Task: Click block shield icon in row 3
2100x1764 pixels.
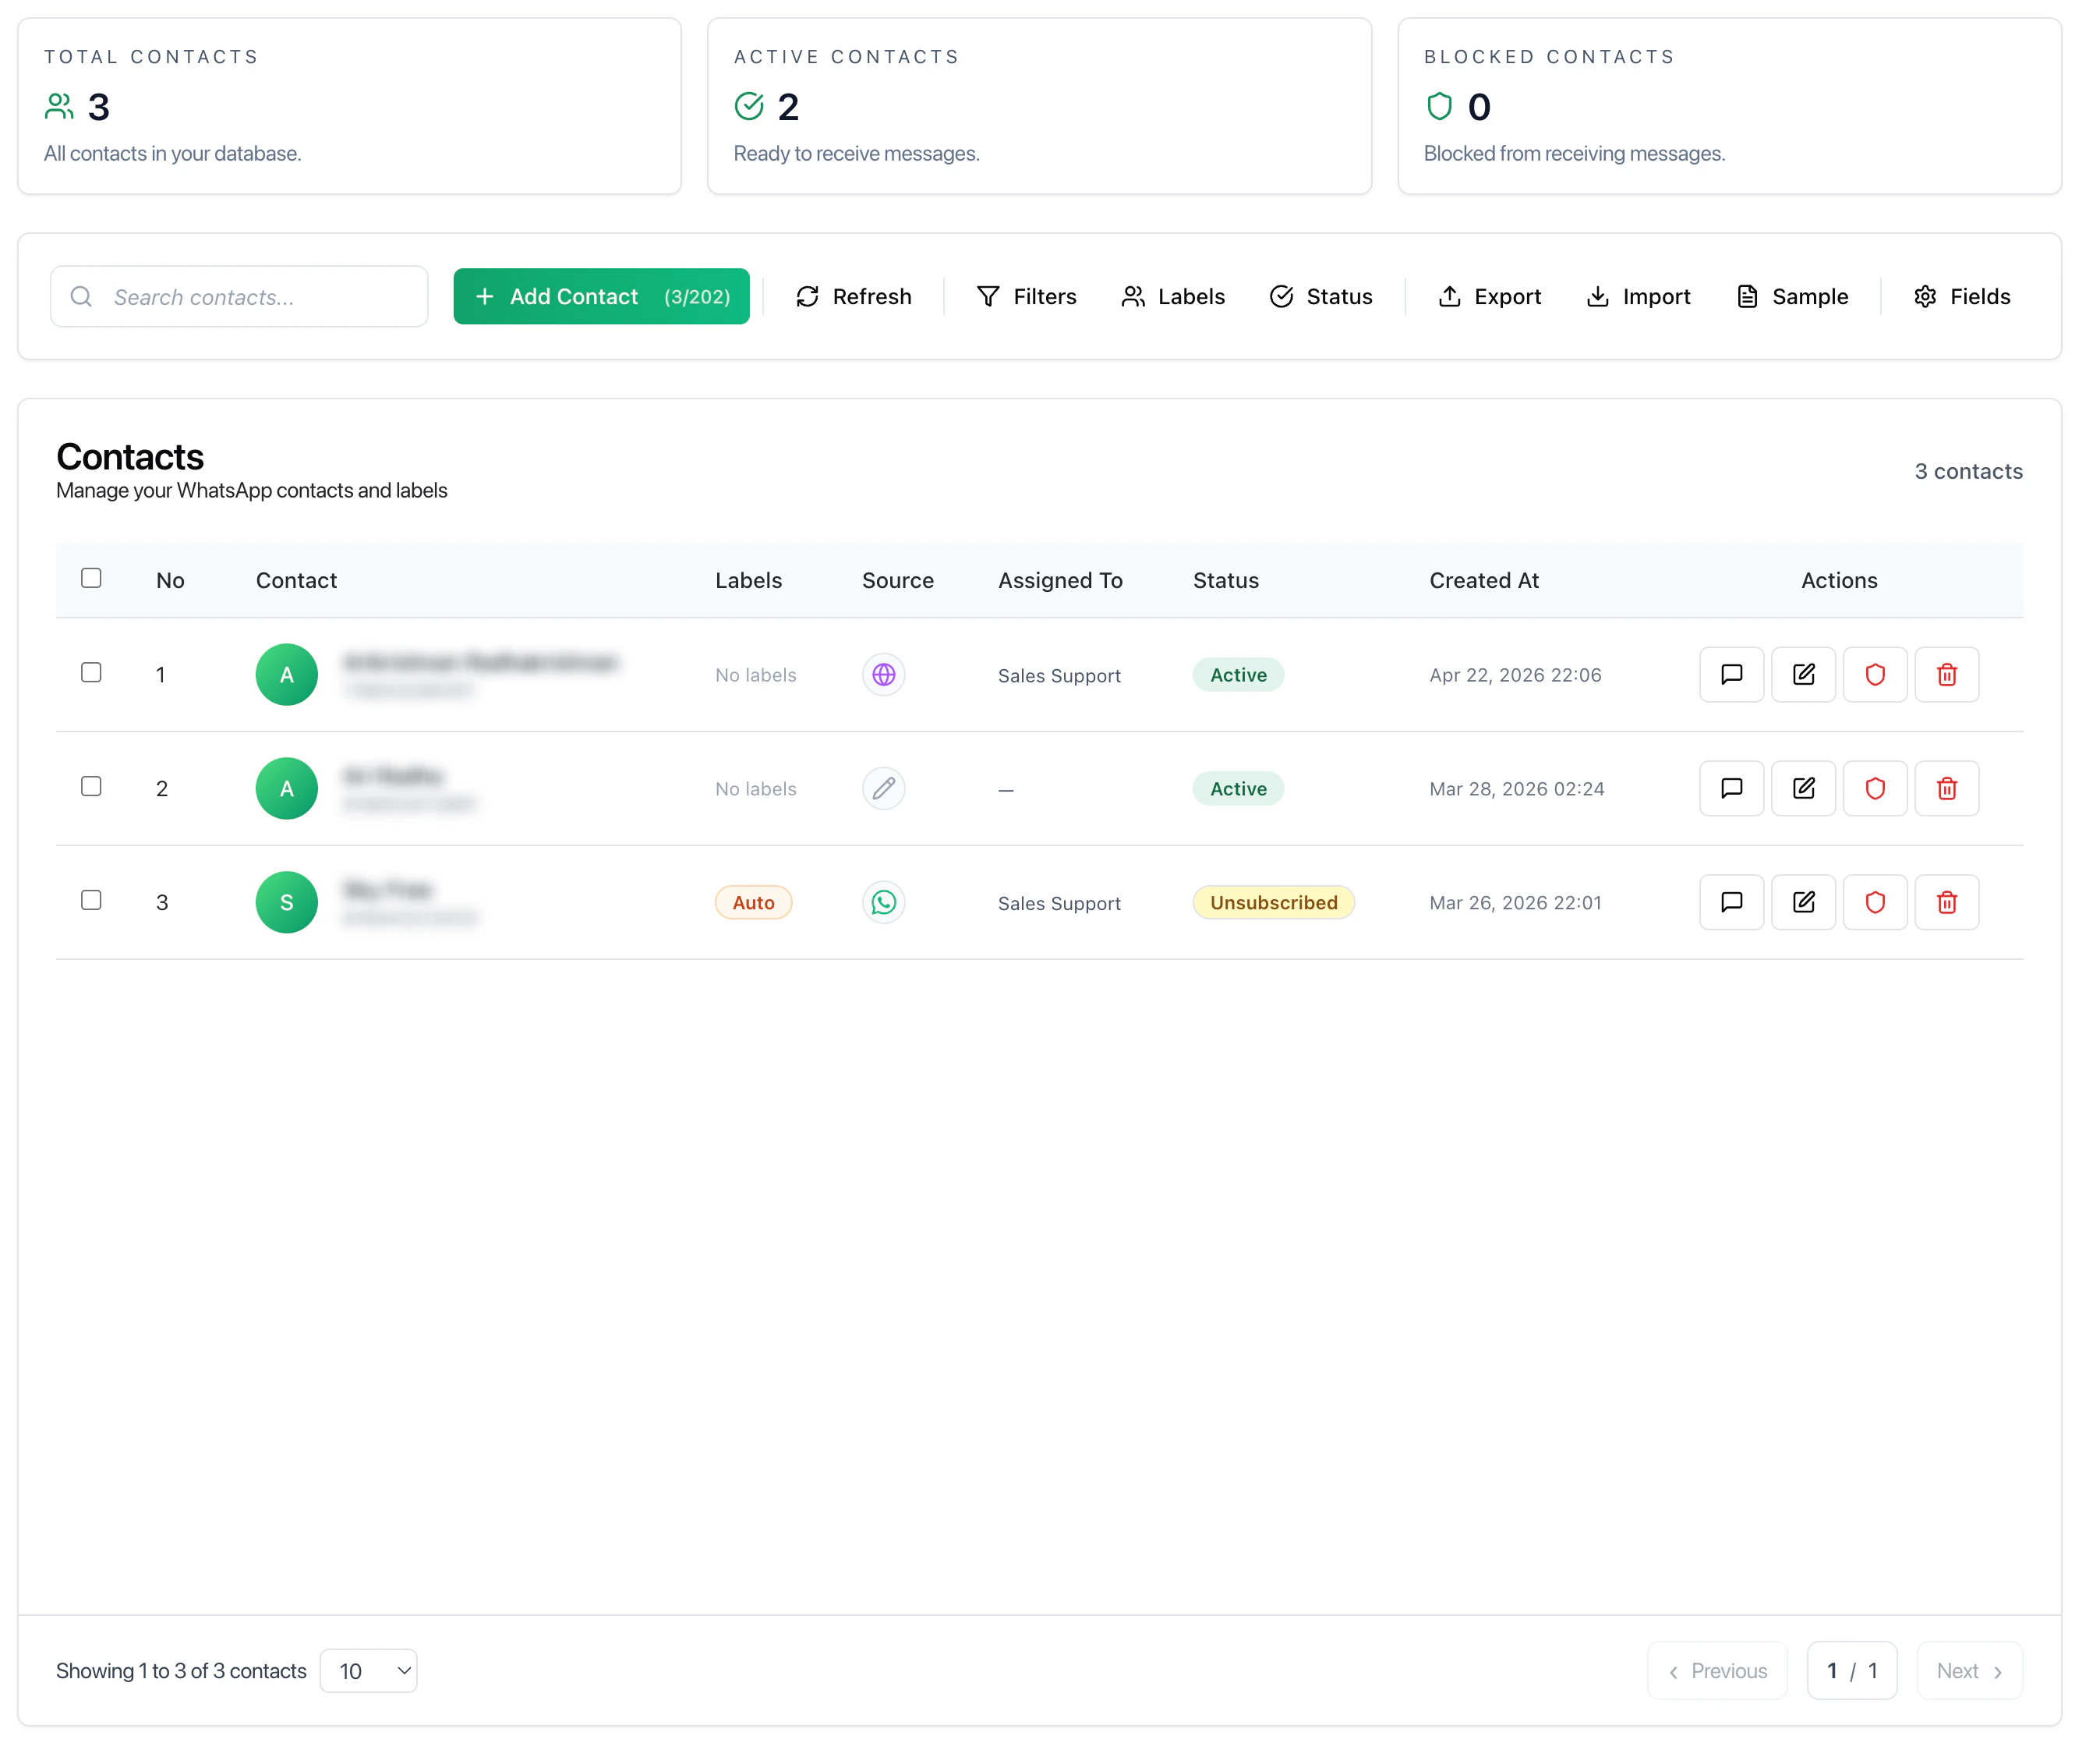Action: point(1875,902)
